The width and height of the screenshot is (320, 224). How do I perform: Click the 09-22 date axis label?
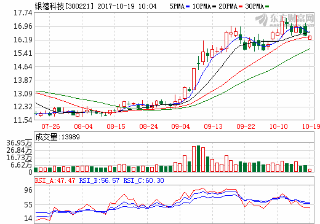point(246,126)
